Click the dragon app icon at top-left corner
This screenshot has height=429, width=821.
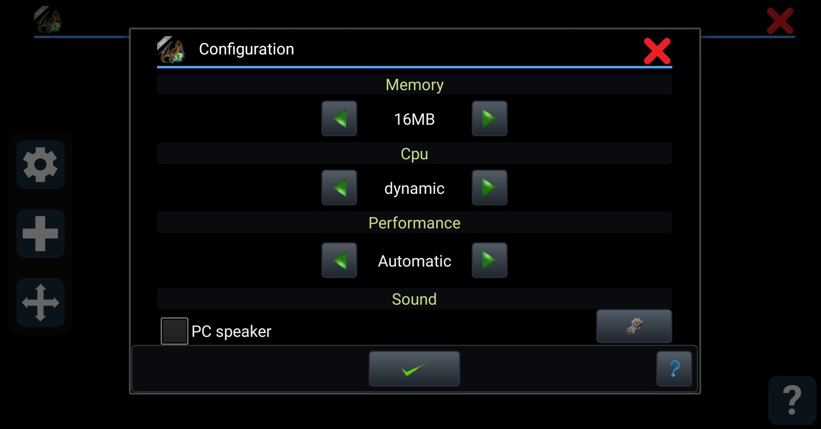[x=48, y=20]
